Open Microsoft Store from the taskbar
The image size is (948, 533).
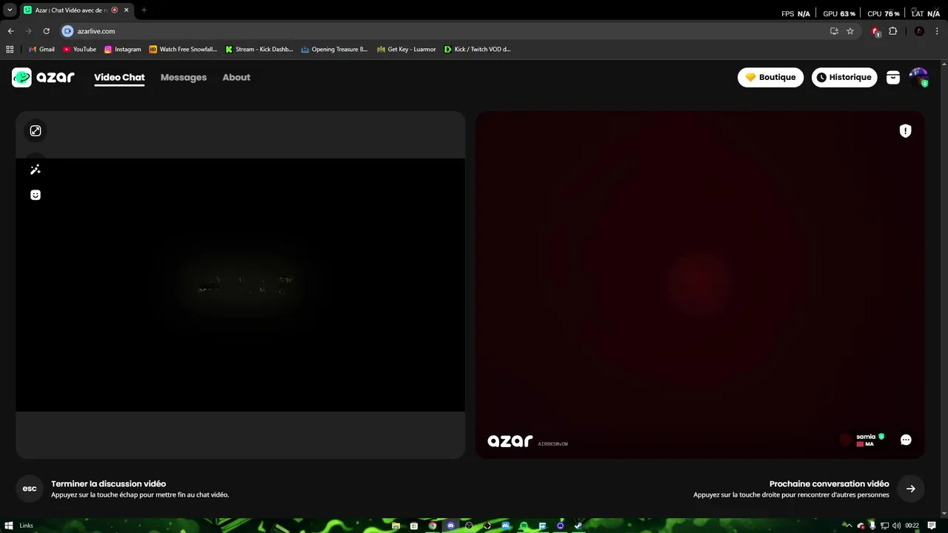pos(414,526)
